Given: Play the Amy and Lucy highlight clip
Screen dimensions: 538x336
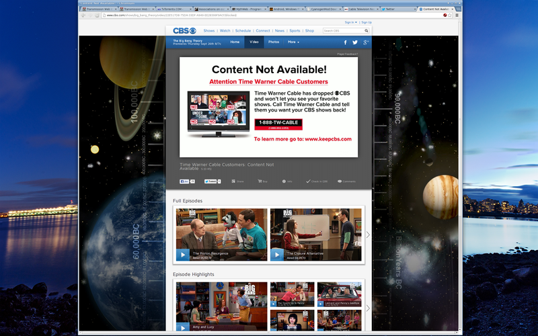Looking at the screenshot, I should click(x=182, y=327).
